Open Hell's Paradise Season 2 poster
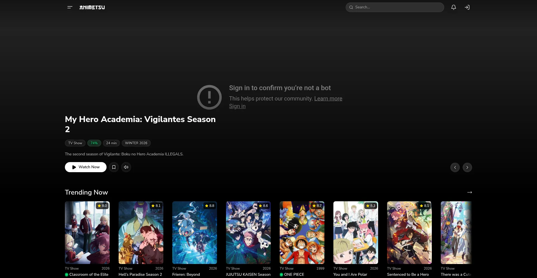Screen dimensions: 537x278 (x=141, y=233)
